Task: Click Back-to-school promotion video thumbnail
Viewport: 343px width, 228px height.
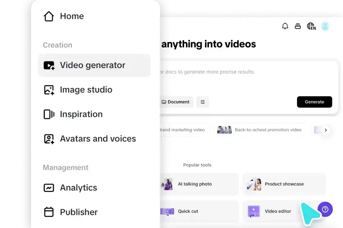Action: click(x=225, y=130)
